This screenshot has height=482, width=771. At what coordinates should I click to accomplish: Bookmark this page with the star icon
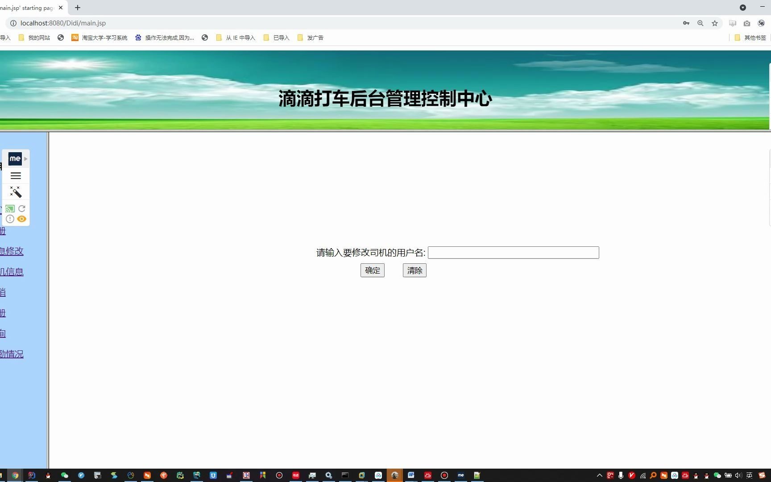[x=715, y=23]
